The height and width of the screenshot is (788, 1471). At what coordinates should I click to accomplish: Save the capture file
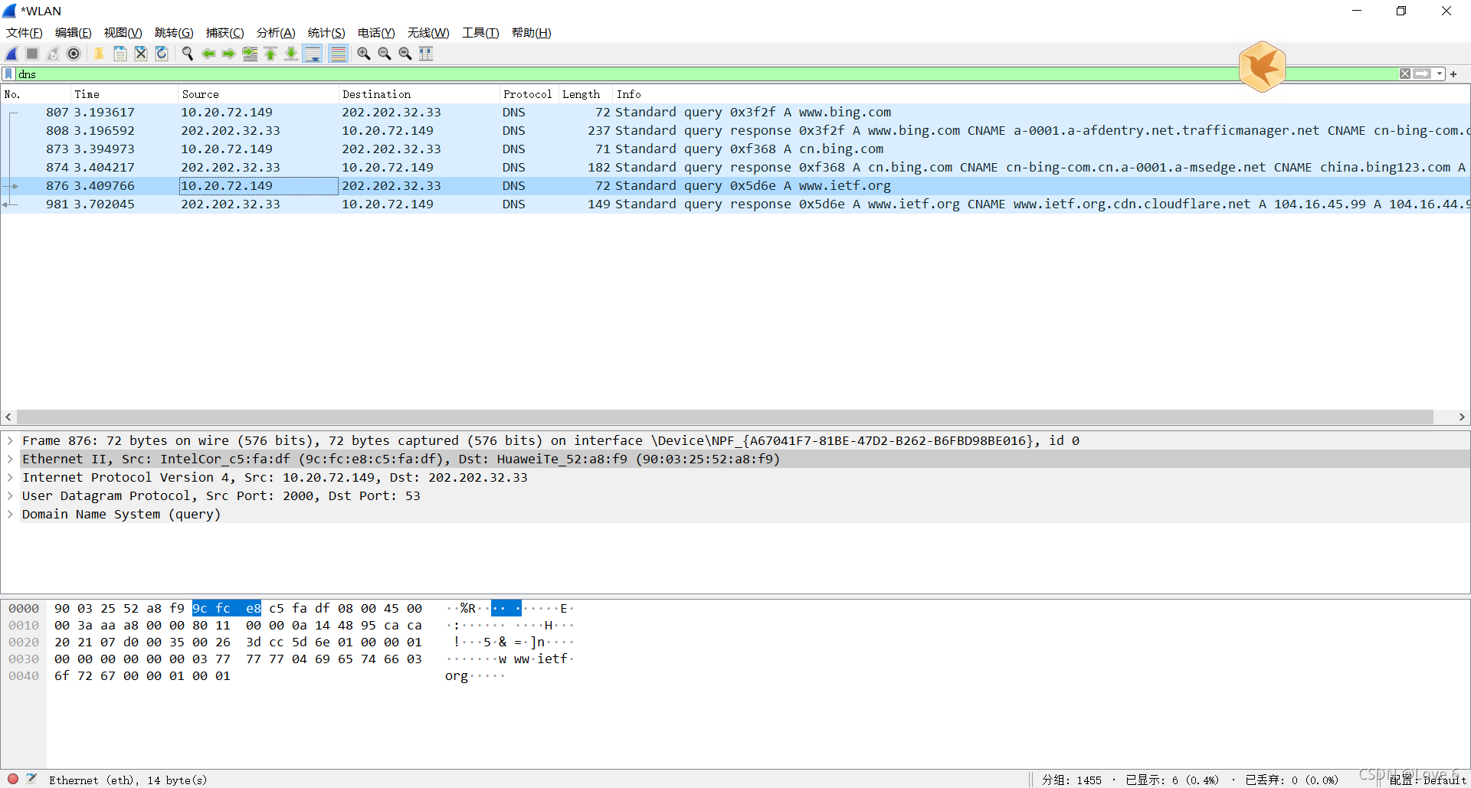120,54
